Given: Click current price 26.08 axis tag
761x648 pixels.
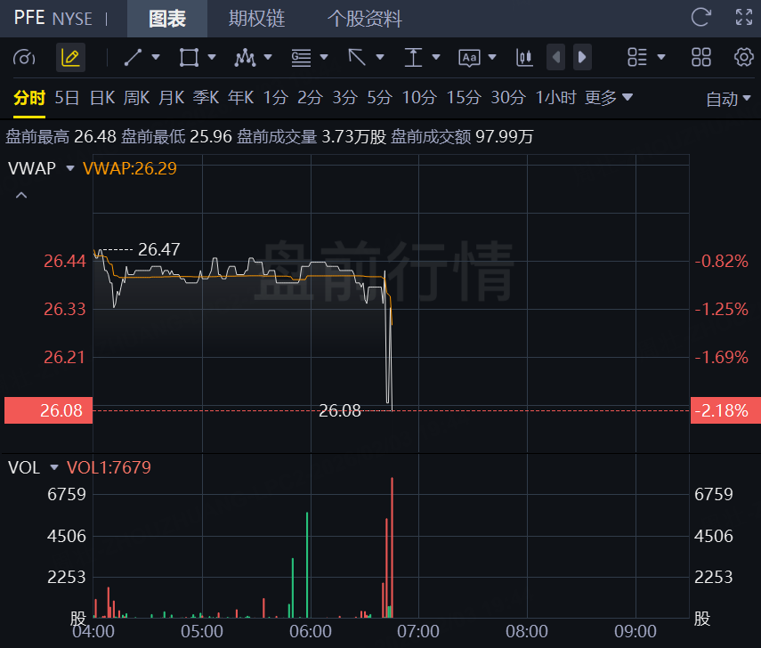Looking at the screenshot, I should [x=49, y=410].
